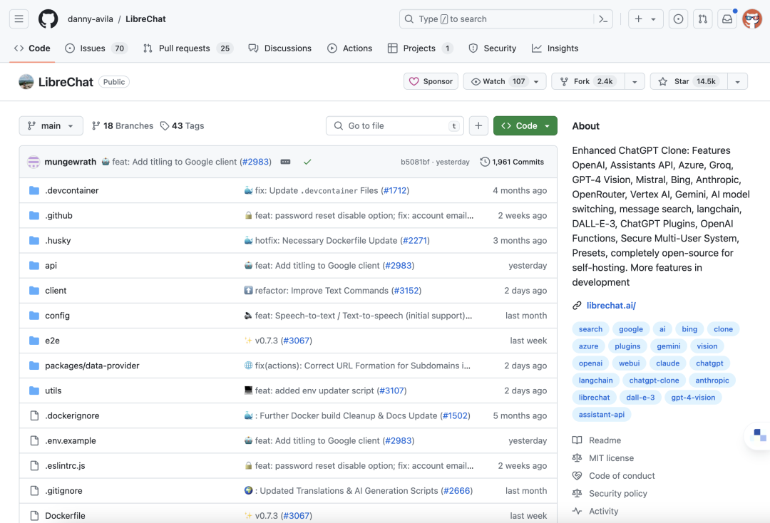Open the pull requests icon in header
The image size is (770, 523).
pos(703,19)
